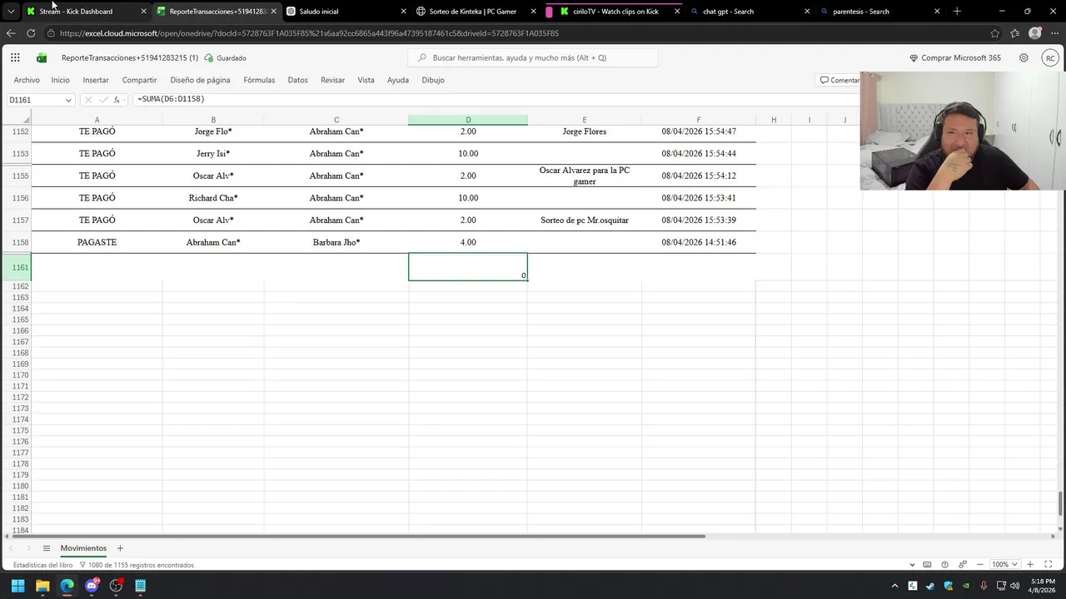Click 'Oscar Alvarez para la PC gamer' cell
1066x599 pixels.
pyautogui.click(x=585, y=176)
